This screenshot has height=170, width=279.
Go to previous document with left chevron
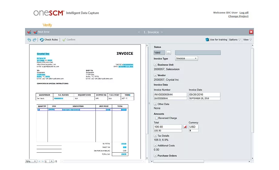coord(139,32)
